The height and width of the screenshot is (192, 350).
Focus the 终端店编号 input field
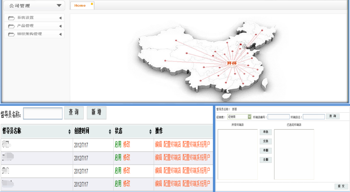[278, 117]
